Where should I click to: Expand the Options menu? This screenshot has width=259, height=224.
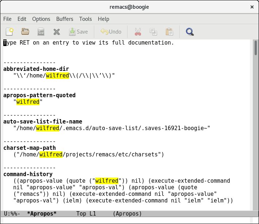coord(41,19)
